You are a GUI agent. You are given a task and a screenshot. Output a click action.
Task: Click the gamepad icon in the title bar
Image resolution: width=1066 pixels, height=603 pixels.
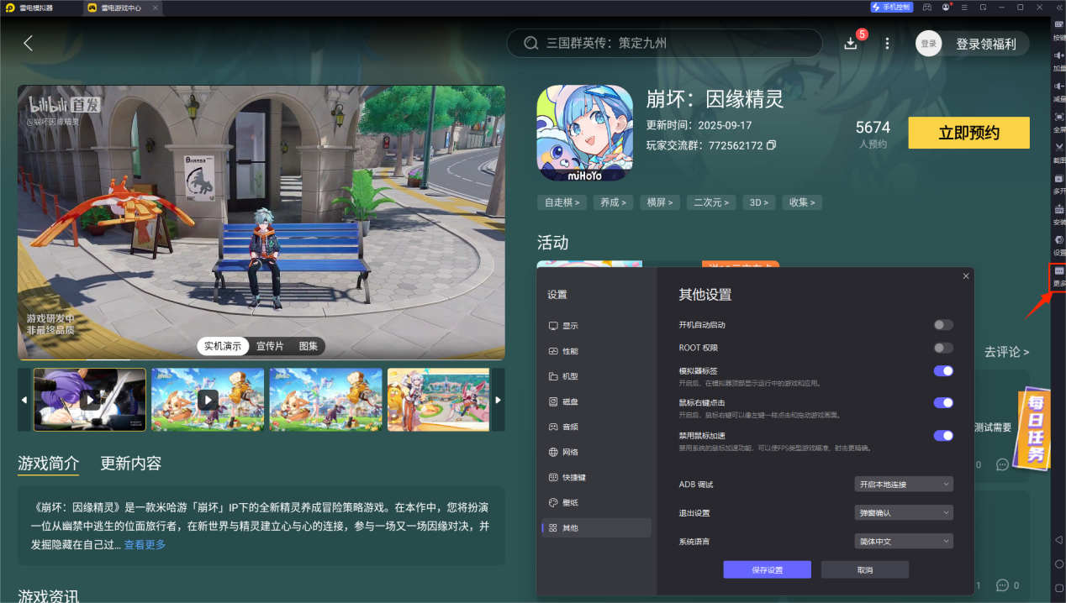coord(927,7)
